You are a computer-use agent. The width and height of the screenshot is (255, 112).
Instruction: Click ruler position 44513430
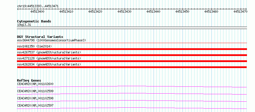click(x=124, y=11)
